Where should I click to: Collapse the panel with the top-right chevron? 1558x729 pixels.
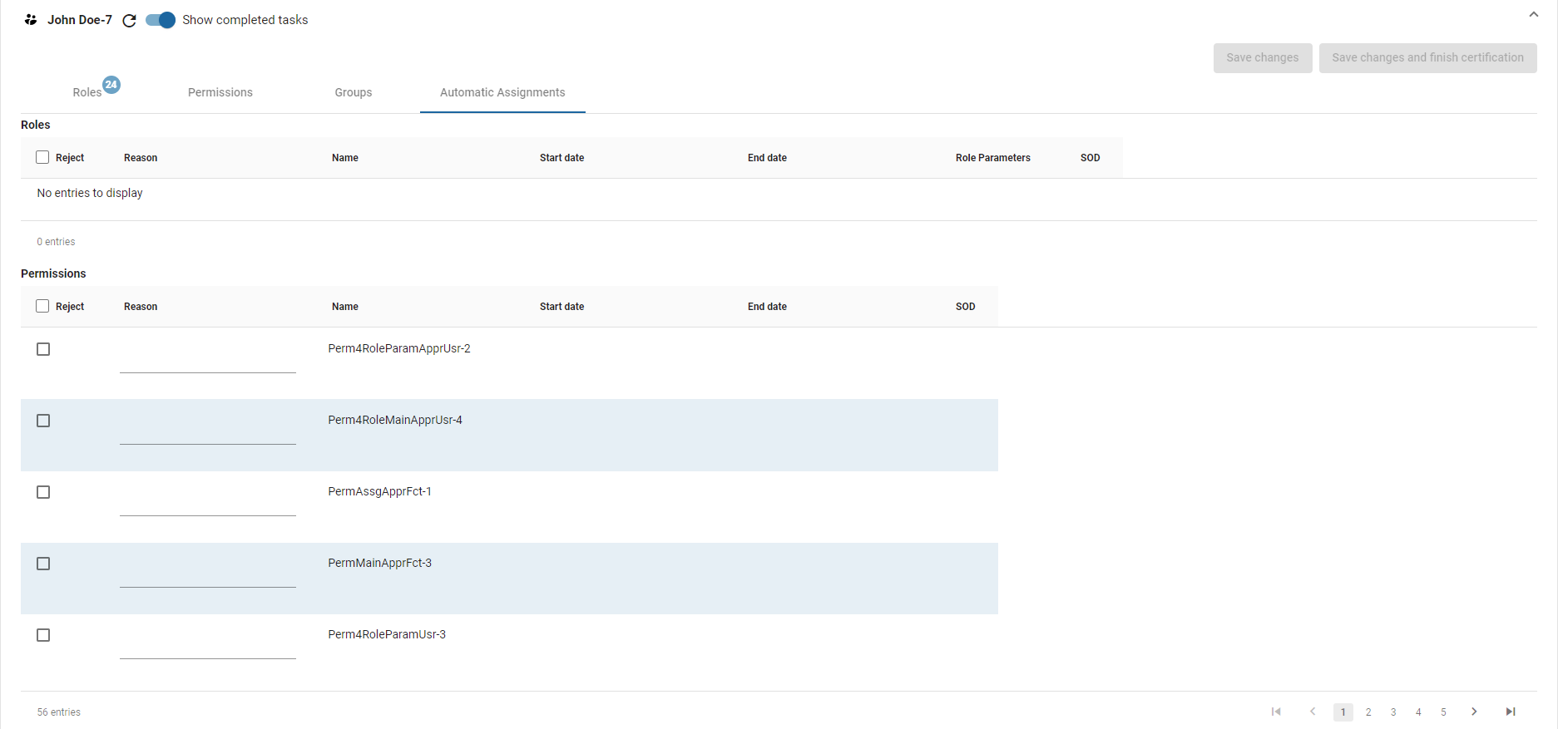point(1533,14)
